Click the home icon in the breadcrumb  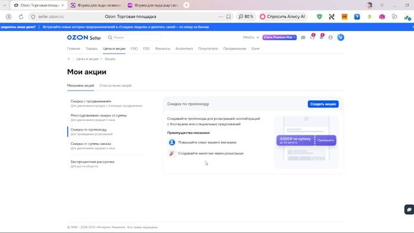click(69, 59)
